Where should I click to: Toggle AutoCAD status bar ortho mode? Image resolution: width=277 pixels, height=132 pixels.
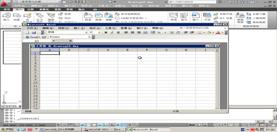coord(76,125)
